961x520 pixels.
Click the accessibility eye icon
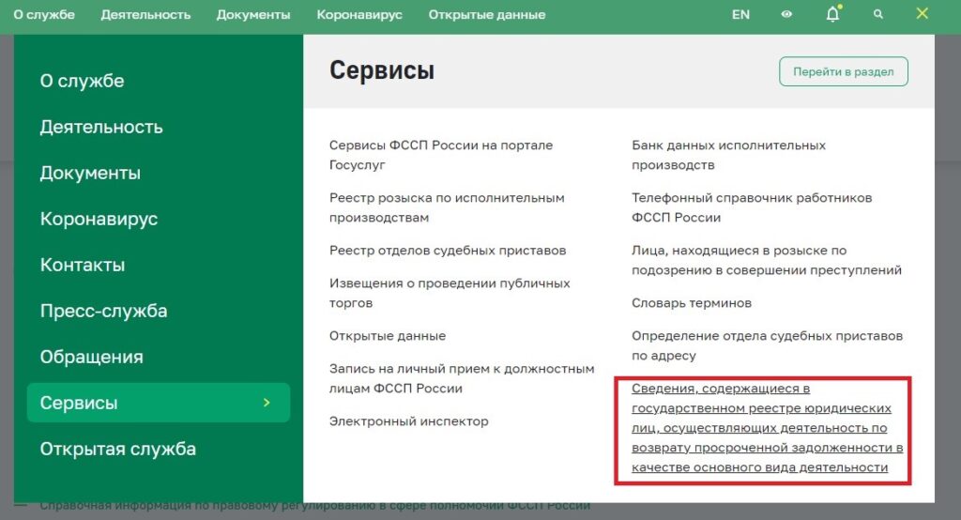pyautogui.click(x=786, y=15)
